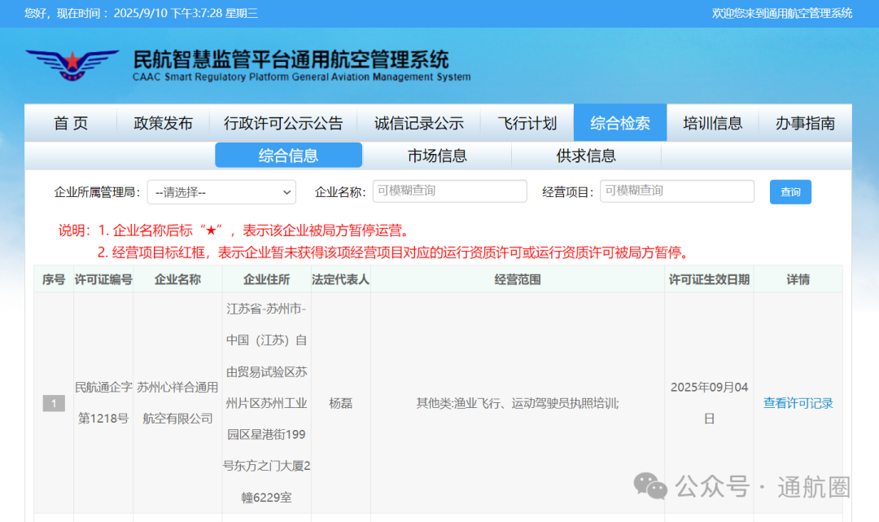Click the 查看许可记录 link
The width and height of the screenshot is (879, 522).
[798, 402]
